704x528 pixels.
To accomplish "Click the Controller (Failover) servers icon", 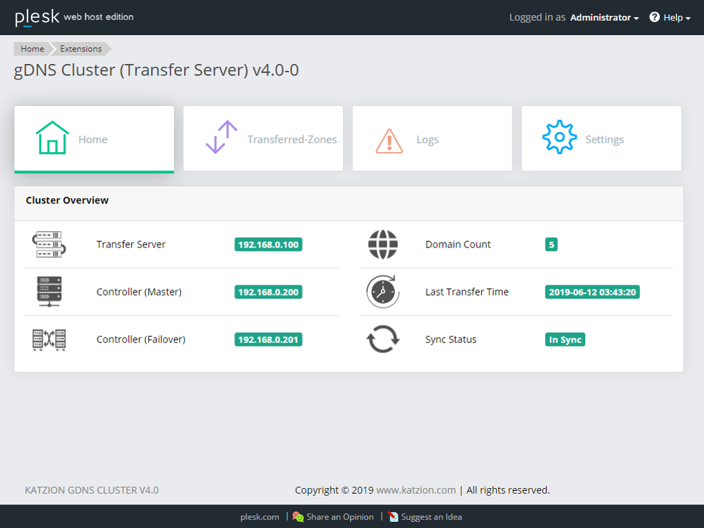I will pyautogui.click(x=49, y=340).
